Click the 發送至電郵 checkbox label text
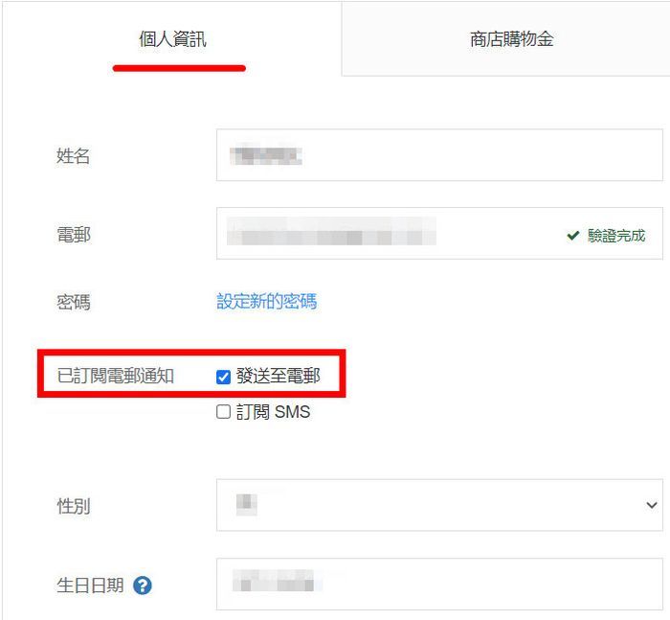Viewport: 670px width, 620px height. [278, 376]
